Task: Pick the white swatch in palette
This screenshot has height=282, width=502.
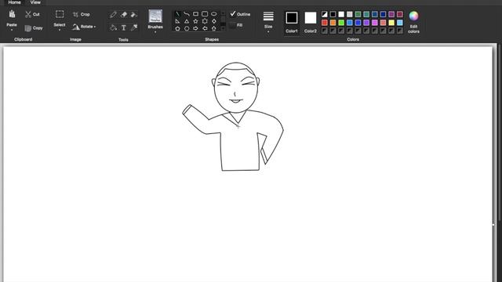Action: [x=341, y=14]
